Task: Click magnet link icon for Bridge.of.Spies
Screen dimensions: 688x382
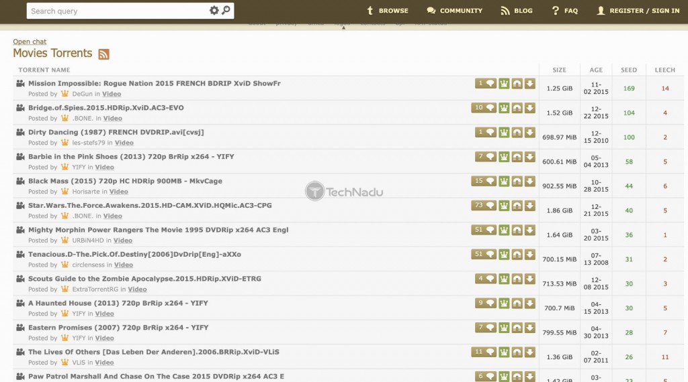Action: point(517,108)
